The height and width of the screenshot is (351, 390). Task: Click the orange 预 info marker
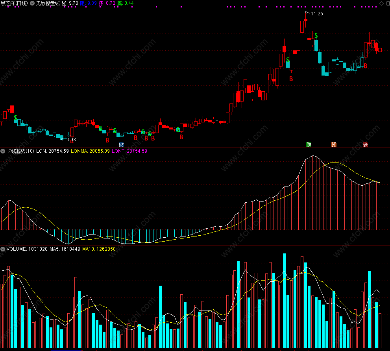coord(334,144)
